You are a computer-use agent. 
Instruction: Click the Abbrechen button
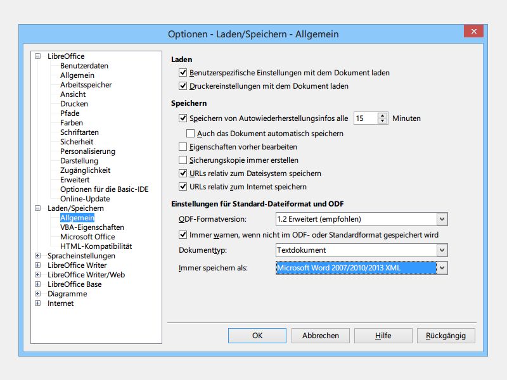tap(321, 336)
